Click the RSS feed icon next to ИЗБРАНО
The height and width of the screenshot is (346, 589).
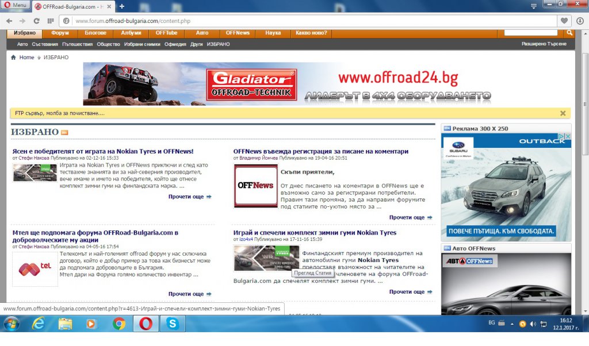pyautogui.click(x=64, y=132)
